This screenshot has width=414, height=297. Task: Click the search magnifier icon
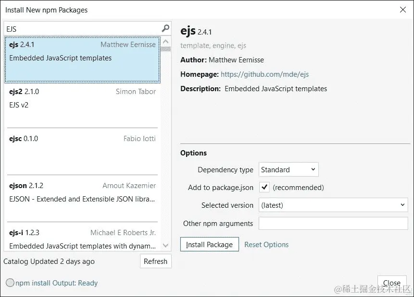click(165, 28)
